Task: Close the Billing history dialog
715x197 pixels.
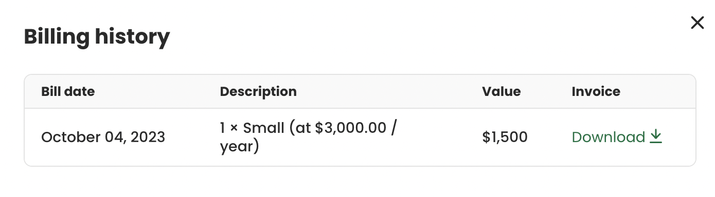Action: (x=697, y=23)
